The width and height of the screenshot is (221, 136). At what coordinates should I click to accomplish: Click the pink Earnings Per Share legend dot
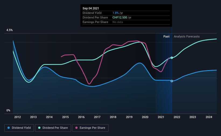pyautogui.click(x=76, y=128)
